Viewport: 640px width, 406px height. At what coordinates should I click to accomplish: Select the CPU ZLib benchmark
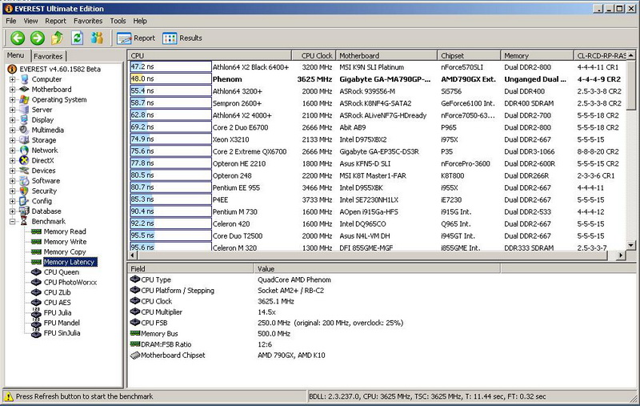coord(57,292)
